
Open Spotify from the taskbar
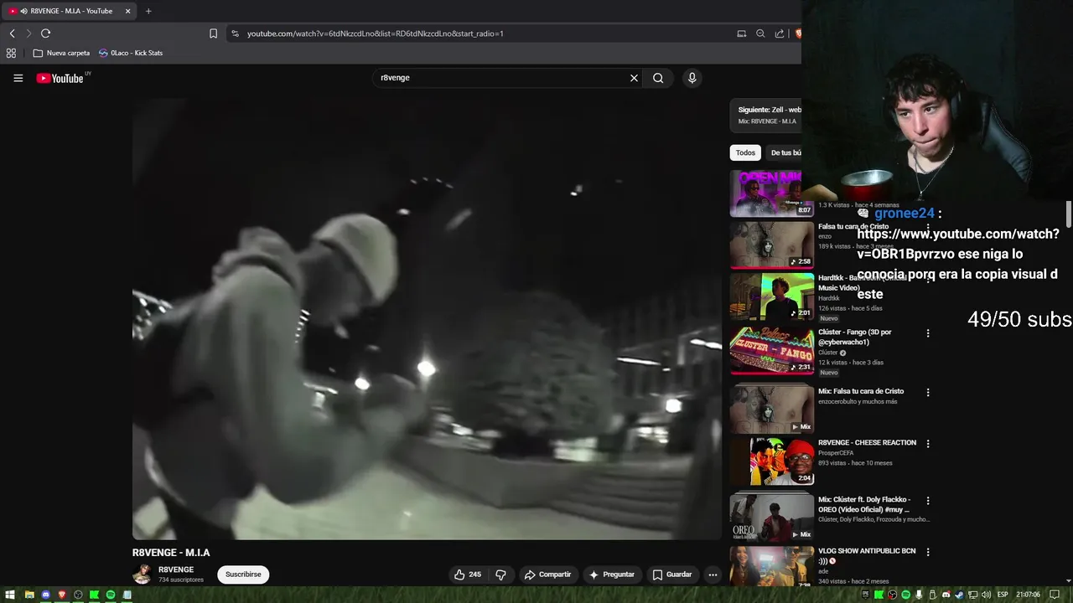coord(110,595)
